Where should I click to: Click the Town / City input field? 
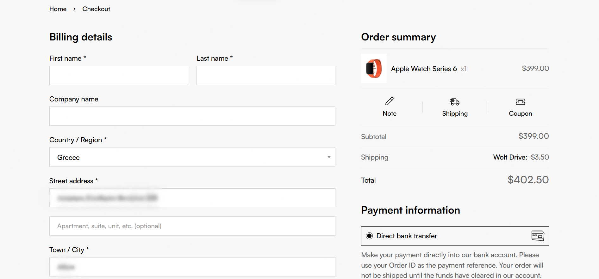192,267
